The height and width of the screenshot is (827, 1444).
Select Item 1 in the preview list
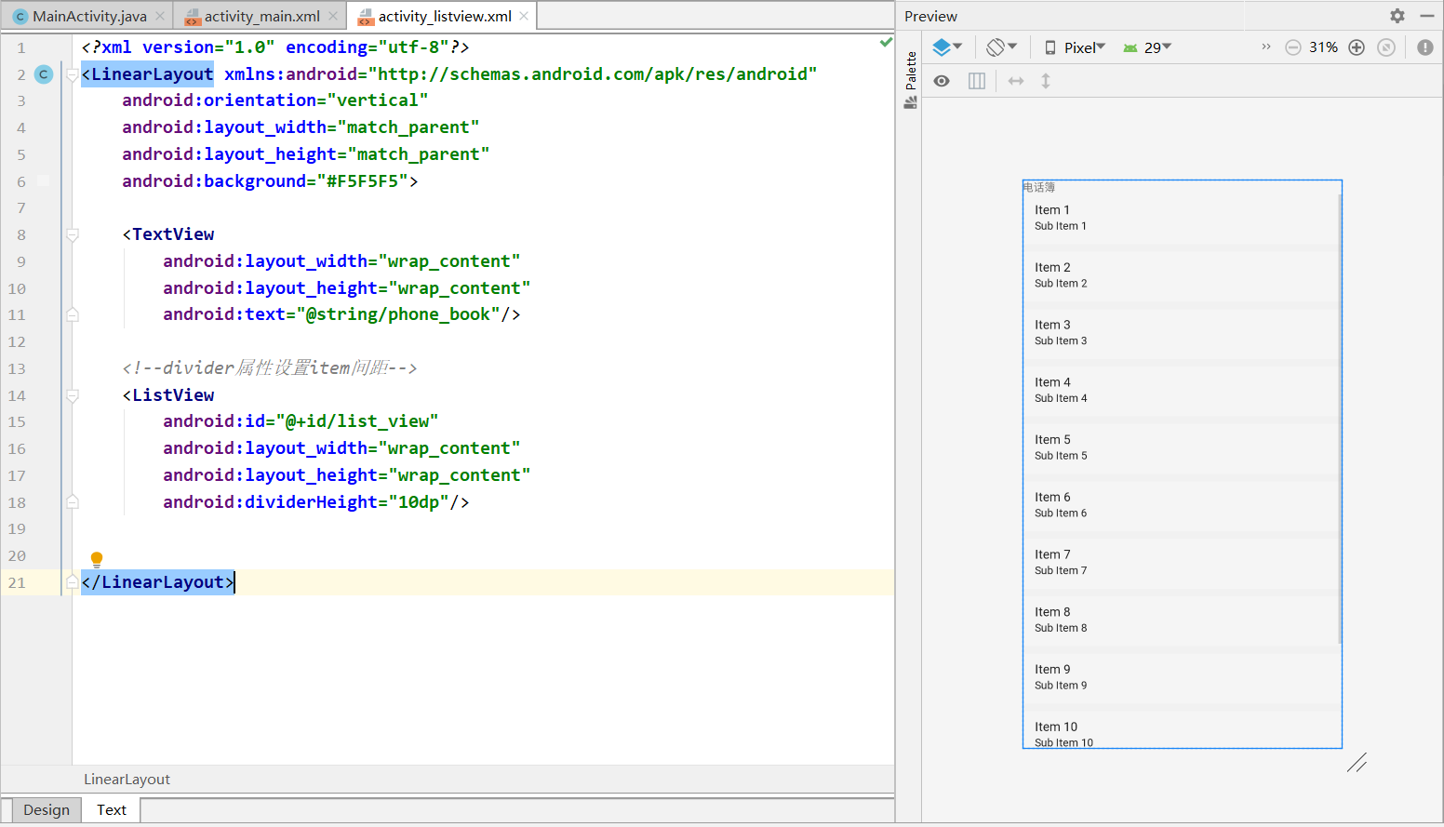click(1181, 219)
